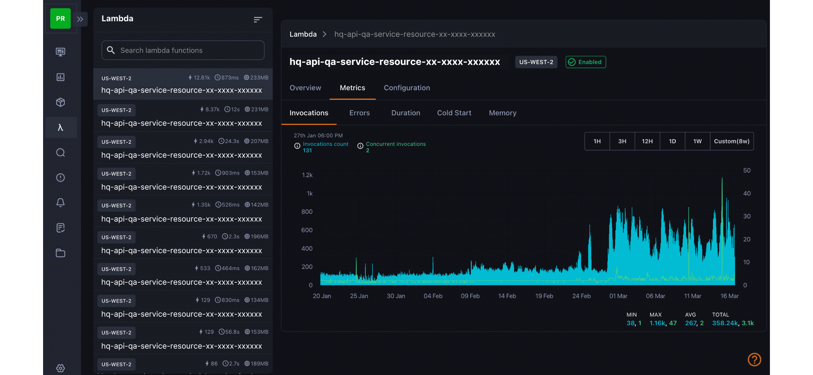Image resolution: width=813 pixels, height=375 pixels.
Task: Select the Lambda sidebar icon
Action: coord(60,127)
